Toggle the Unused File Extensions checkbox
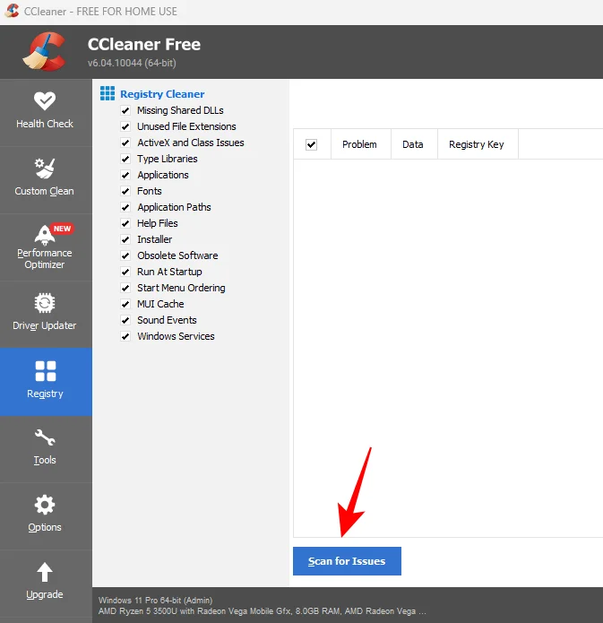The image size is (603, 623). [125, 126]
